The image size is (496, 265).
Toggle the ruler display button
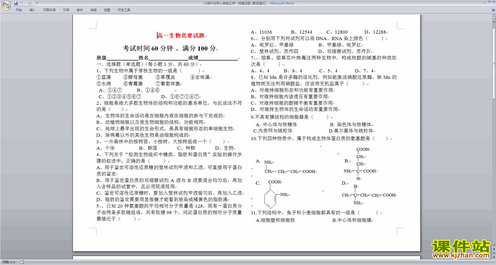[494, 18]
